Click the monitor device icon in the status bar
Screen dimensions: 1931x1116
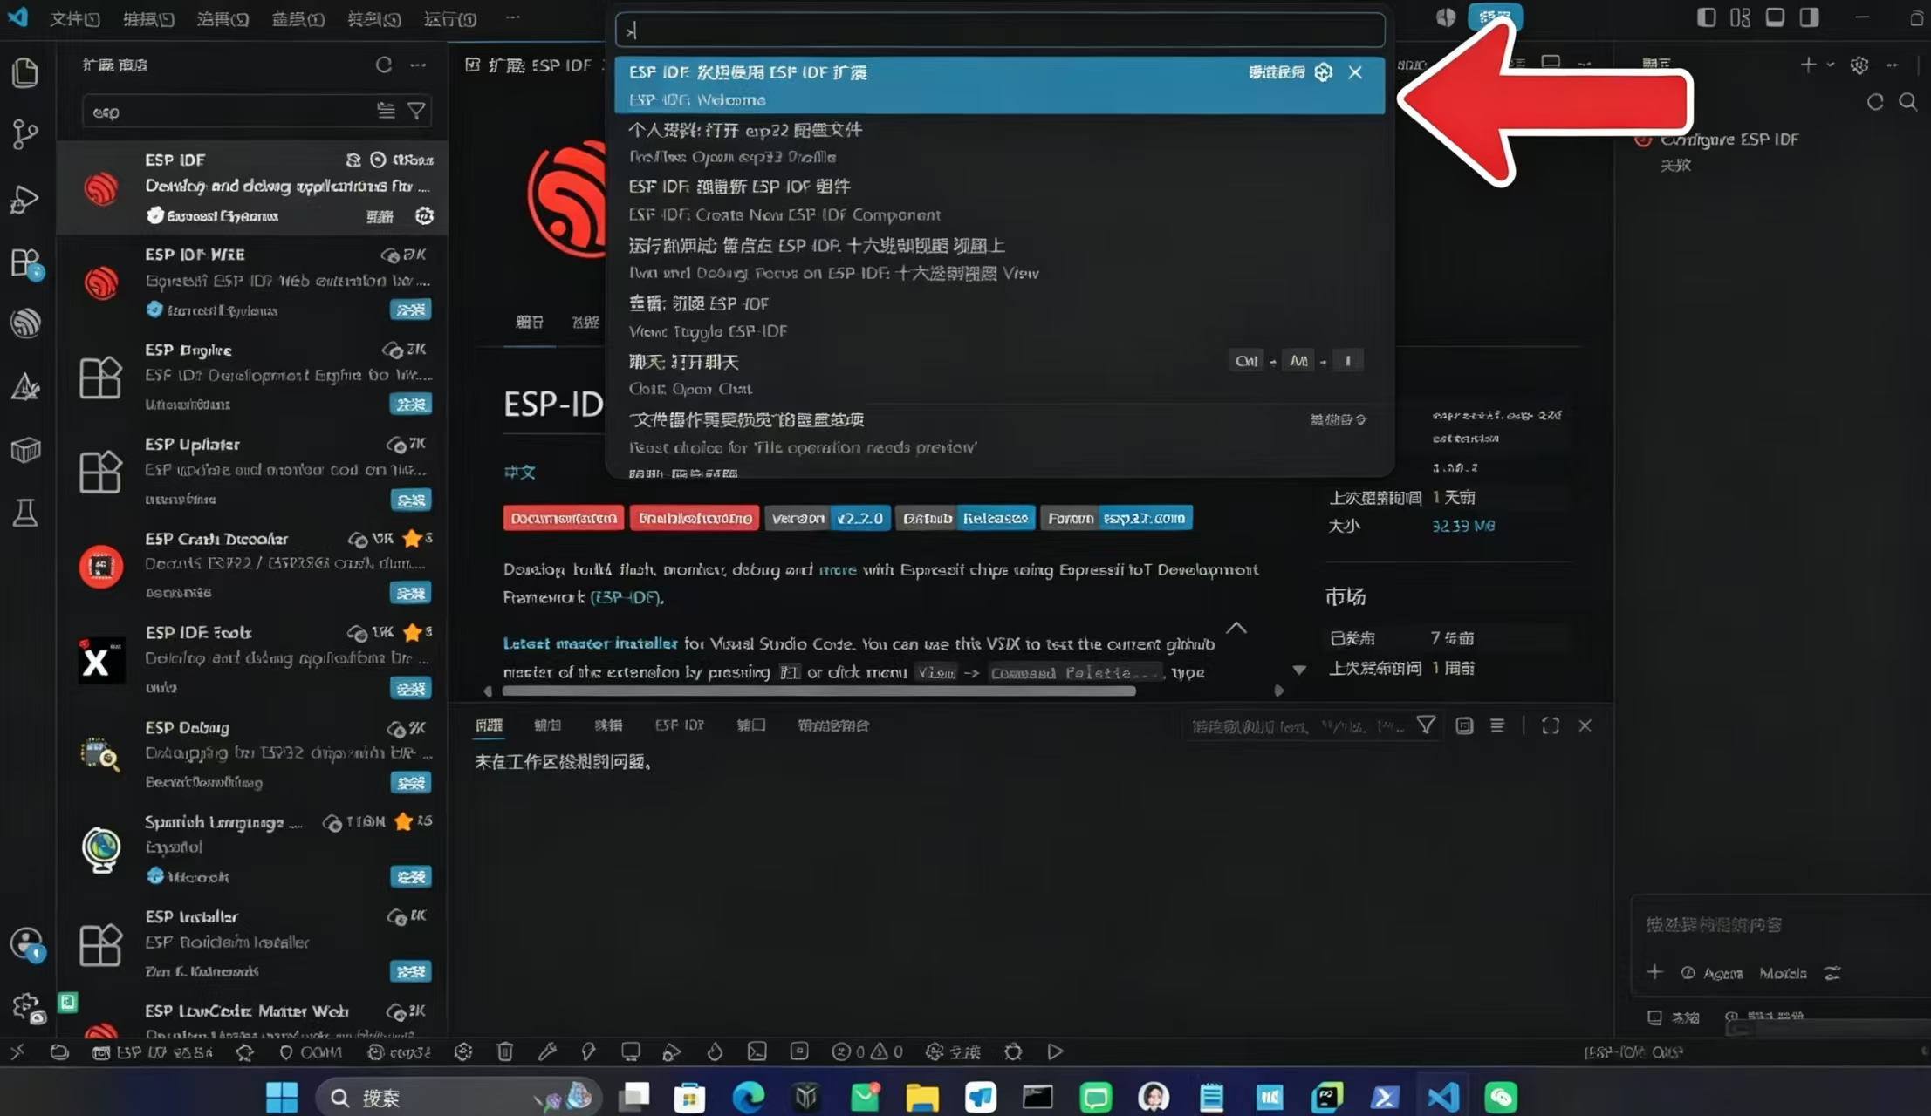(x=631, y=1051)
